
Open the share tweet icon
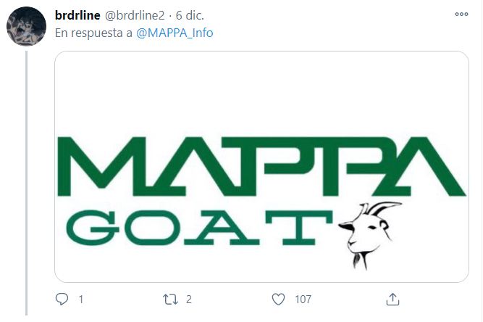point(392,299)
